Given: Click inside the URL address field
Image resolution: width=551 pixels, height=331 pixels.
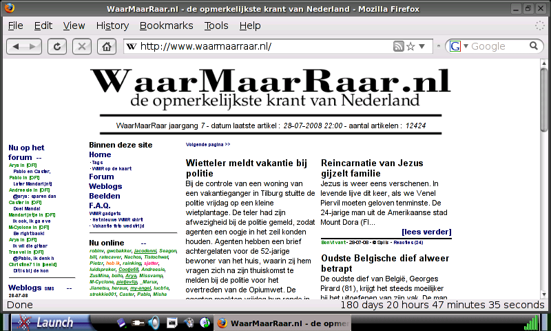Looking at the screenshot, I should [262, 46].
